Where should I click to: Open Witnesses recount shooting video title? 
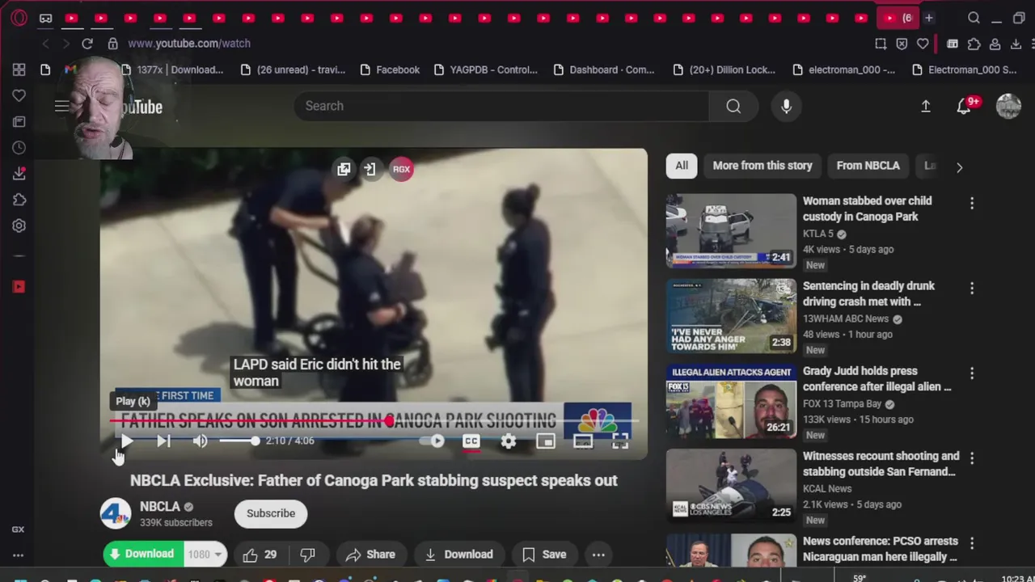click(x=881, y=464)
